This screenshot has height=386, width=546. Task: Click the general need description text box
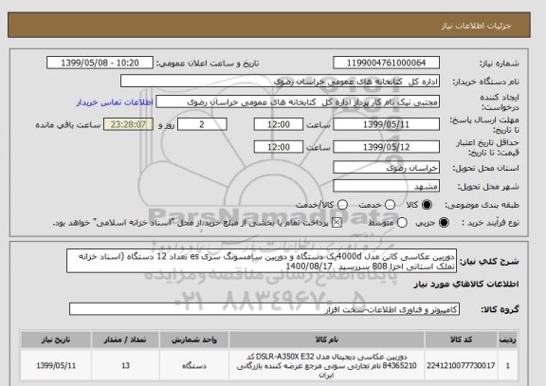tap(262, 261)
